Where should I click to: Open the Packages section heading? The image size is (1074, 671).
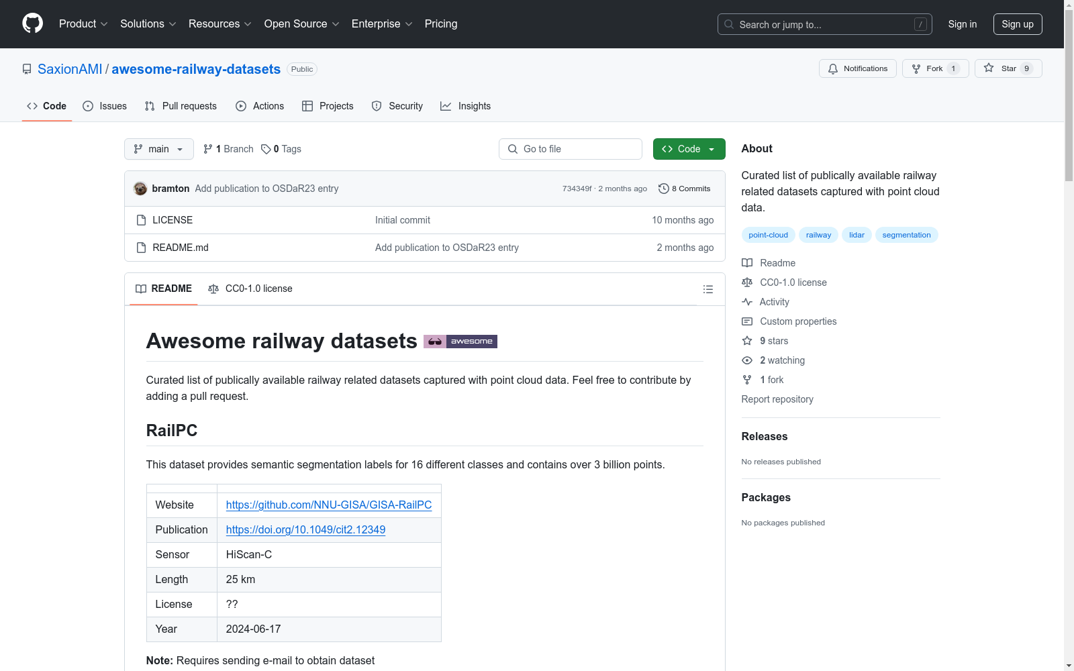pyautogui.click(x=766, y=497)
